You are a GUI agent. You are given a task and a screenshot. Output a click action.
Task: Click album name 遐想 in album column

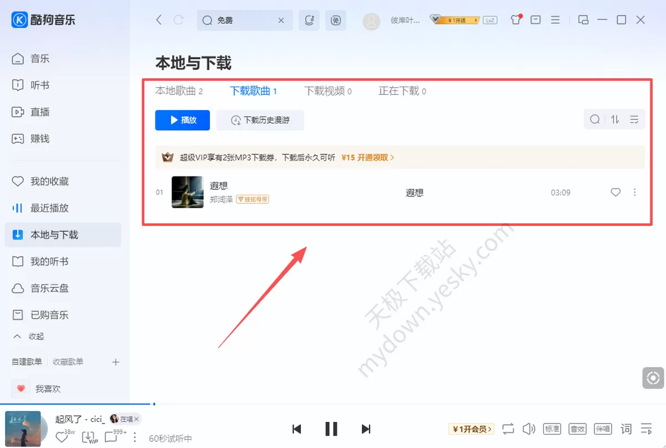click(415, 193)
